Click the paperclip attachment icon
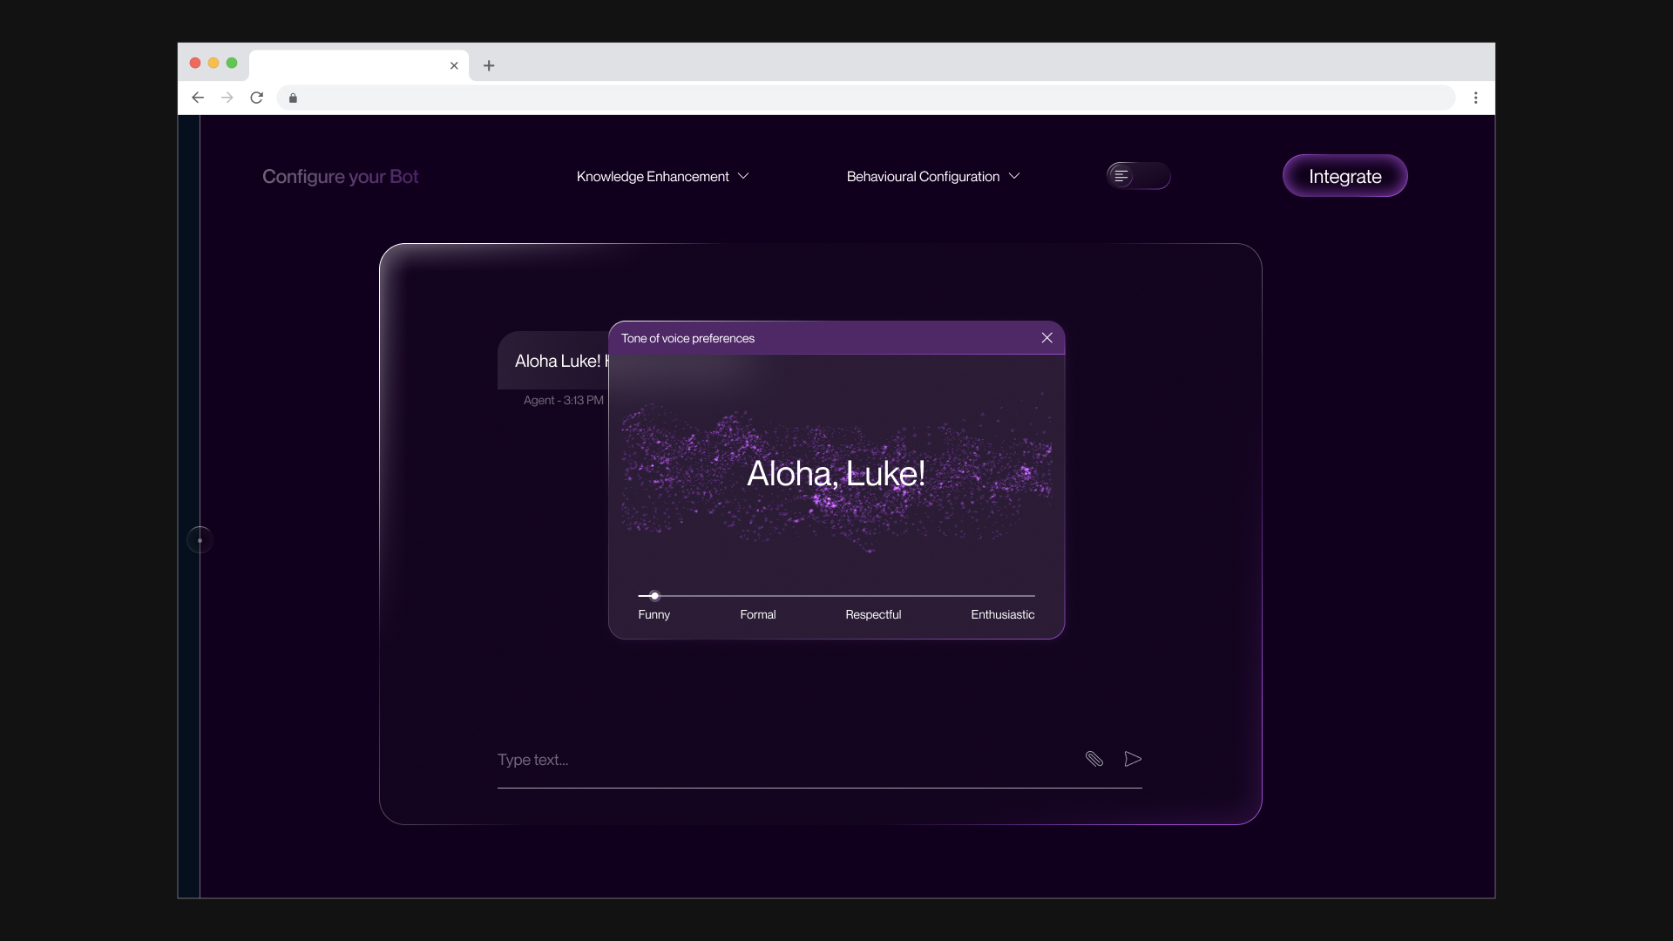Viewport: 1673px width, 941px height. (x=1094, y=759)
